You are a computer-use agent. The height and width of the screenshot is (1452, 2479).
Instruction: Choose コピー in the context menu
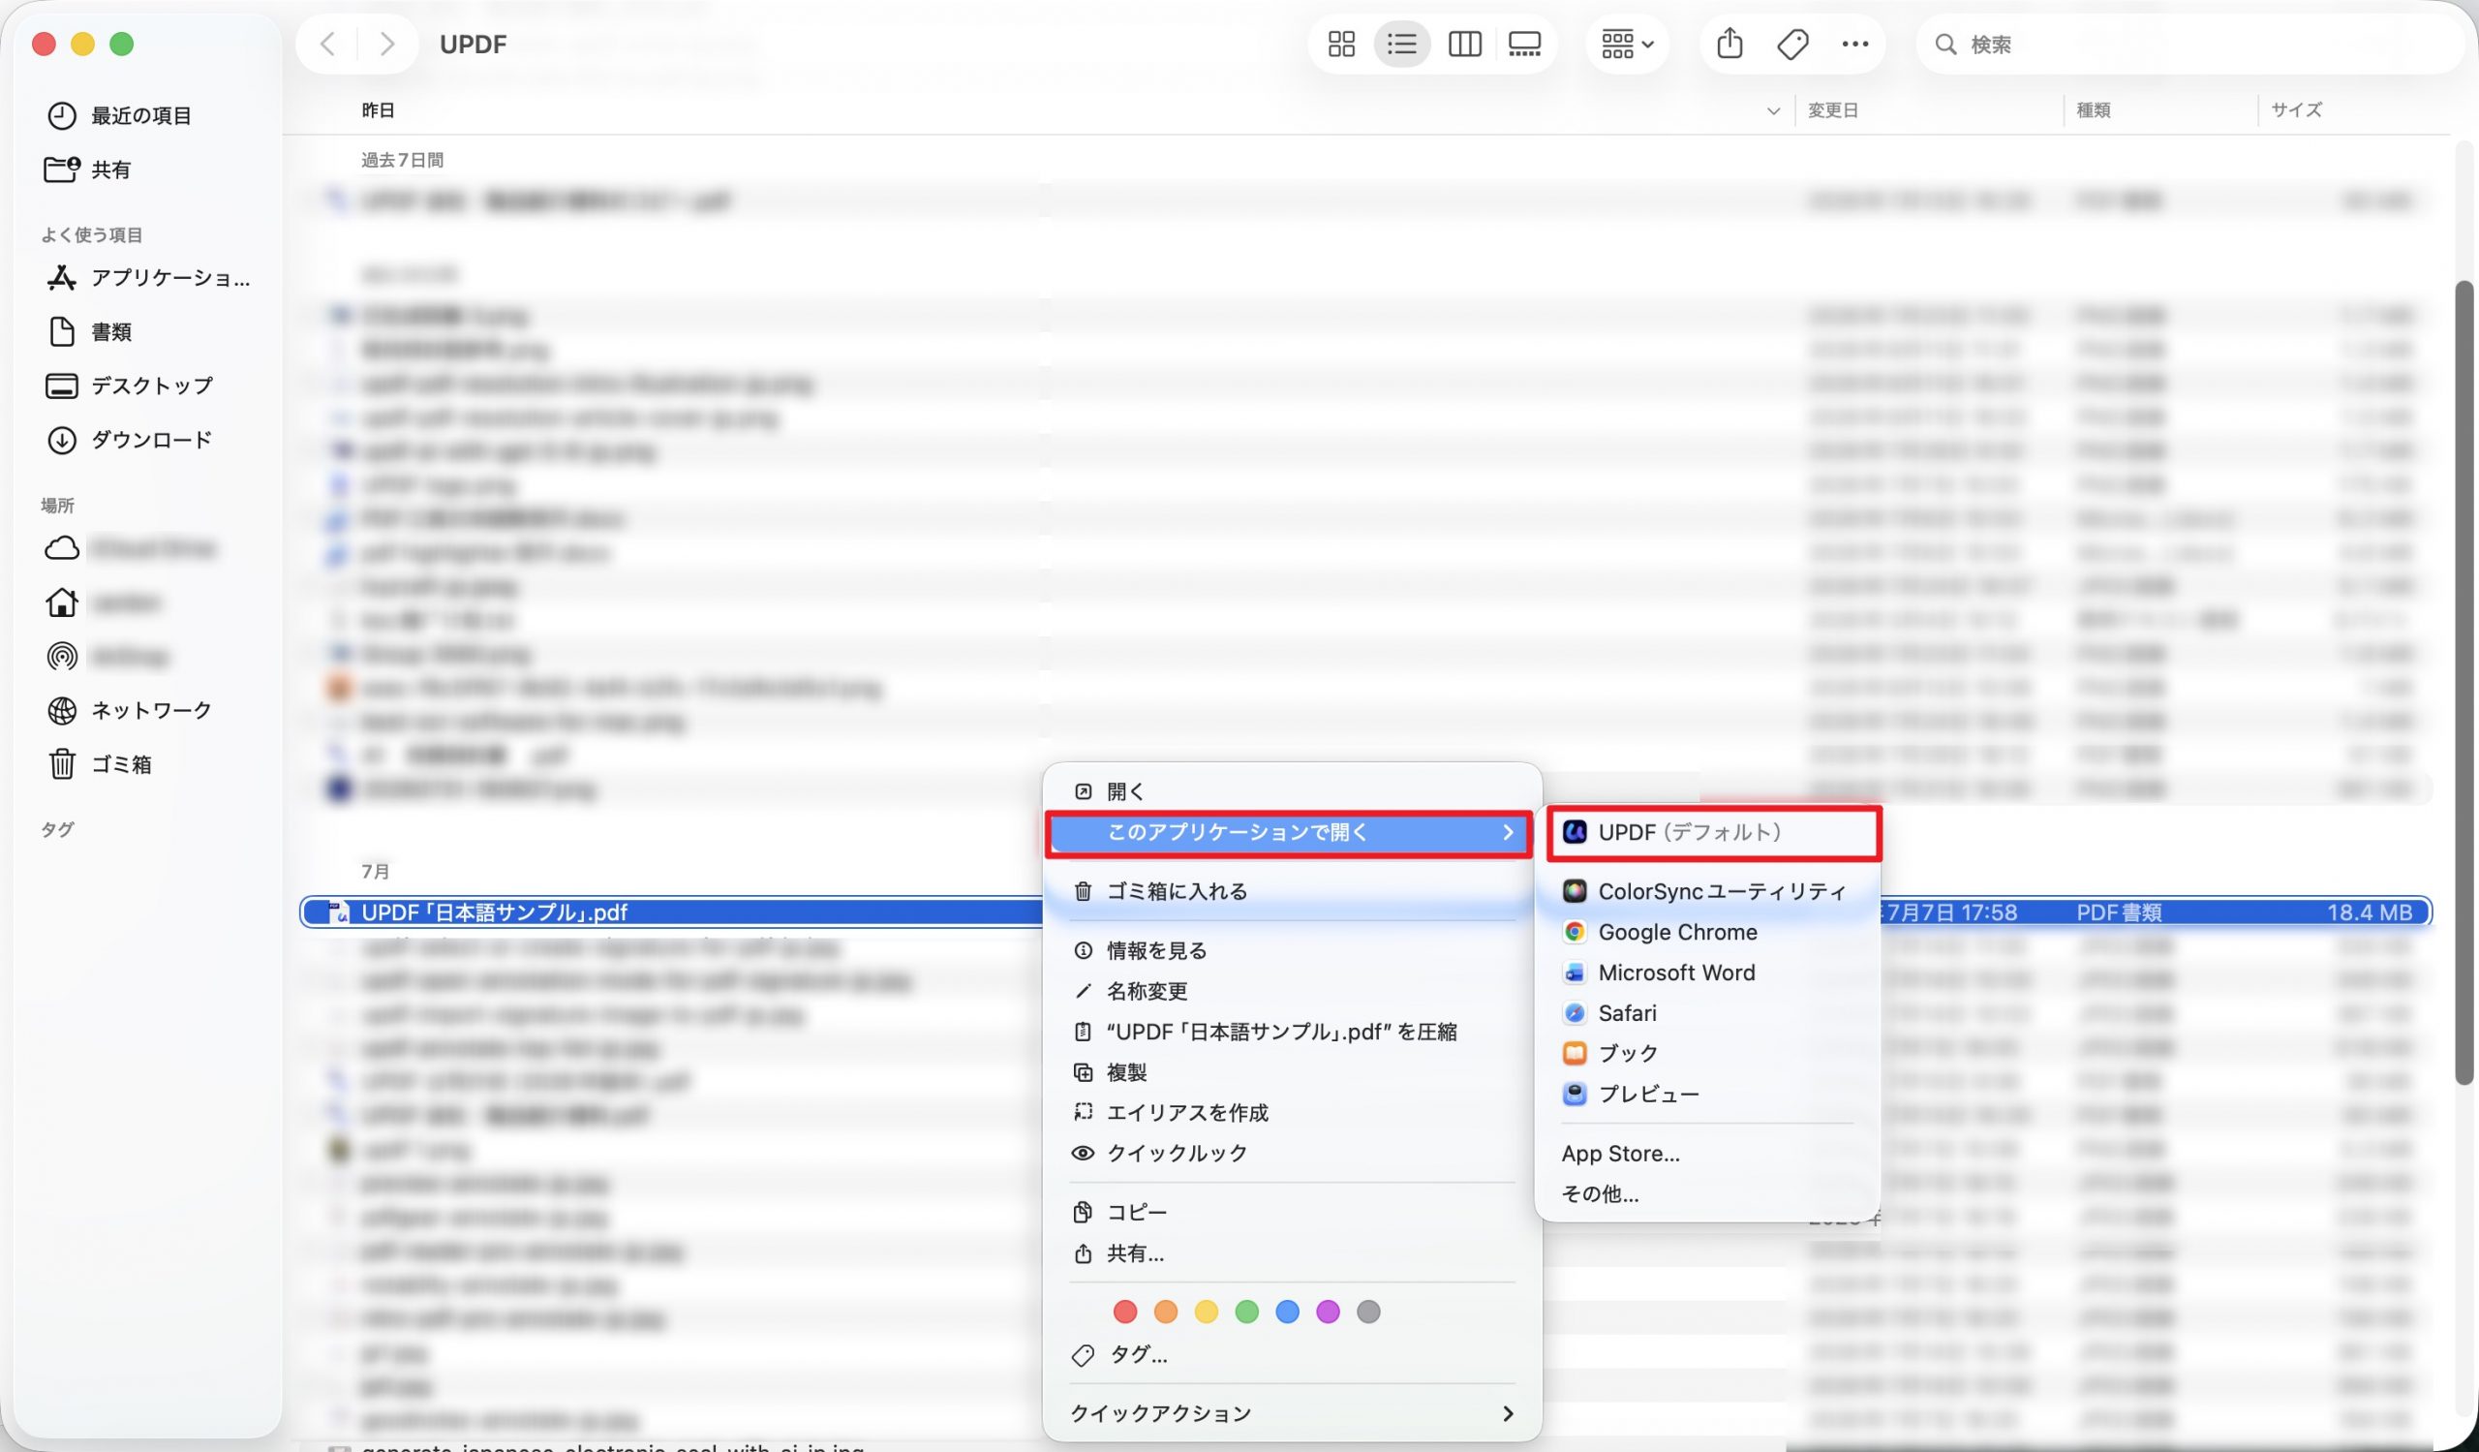(x=1292, y=1213)
